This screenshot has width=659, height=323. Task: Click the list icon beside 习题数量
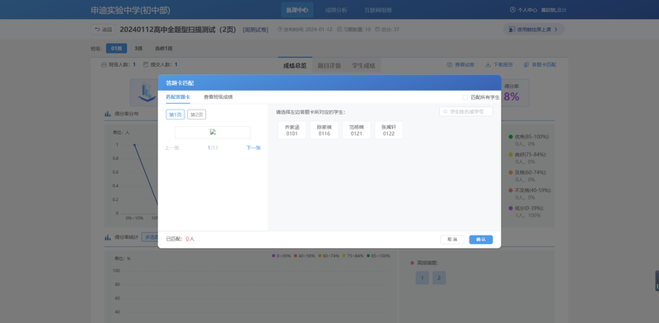click(339, 30)
